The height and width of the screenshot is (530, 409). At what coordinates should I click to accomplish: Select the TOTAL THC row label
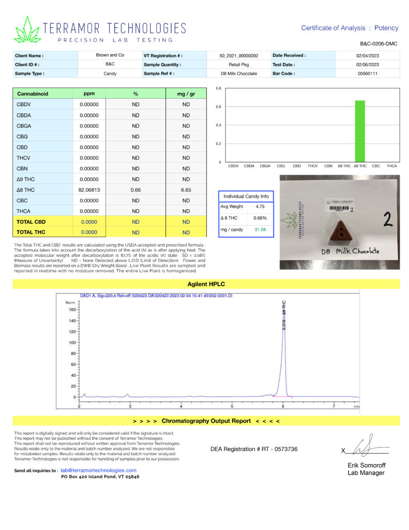pos(31,232)
